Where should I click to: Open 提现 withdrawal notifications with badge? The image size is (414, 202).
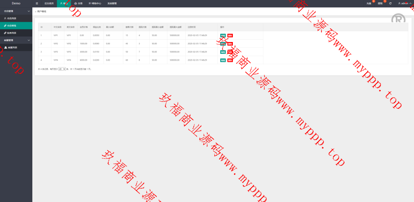[x=380, y=3]
